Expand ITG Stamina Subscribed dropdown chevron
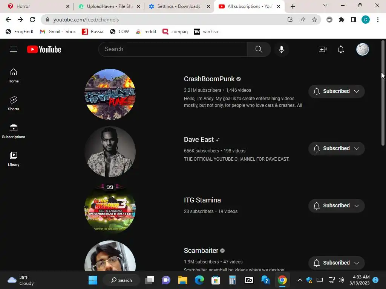 [x=357, y=206]
